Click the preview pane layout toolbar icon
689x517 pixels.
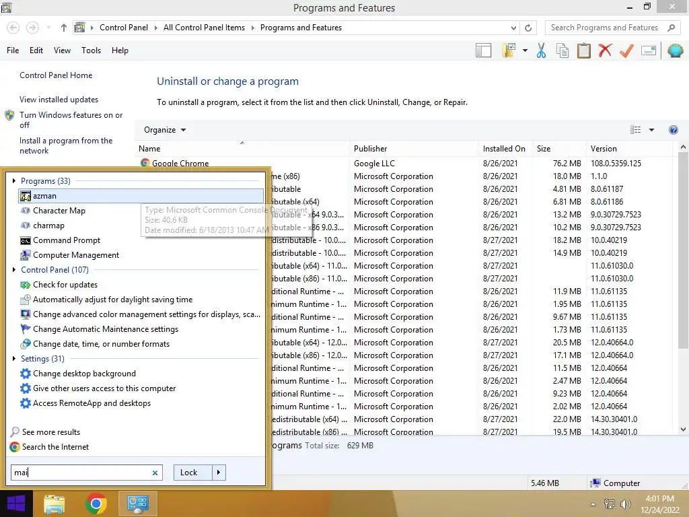483,50
